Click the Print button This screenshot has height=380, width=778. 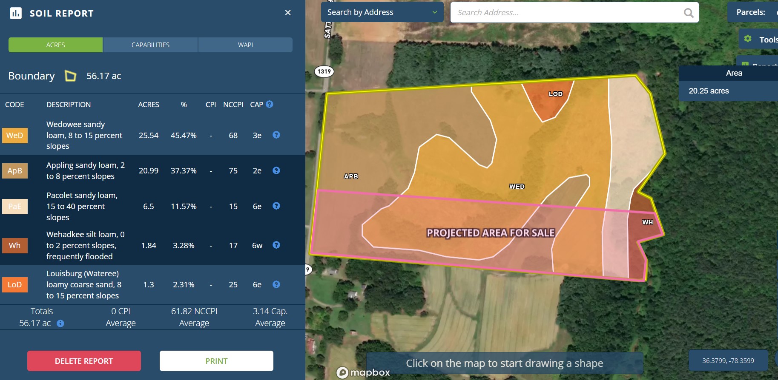click(x=216, y=361)
